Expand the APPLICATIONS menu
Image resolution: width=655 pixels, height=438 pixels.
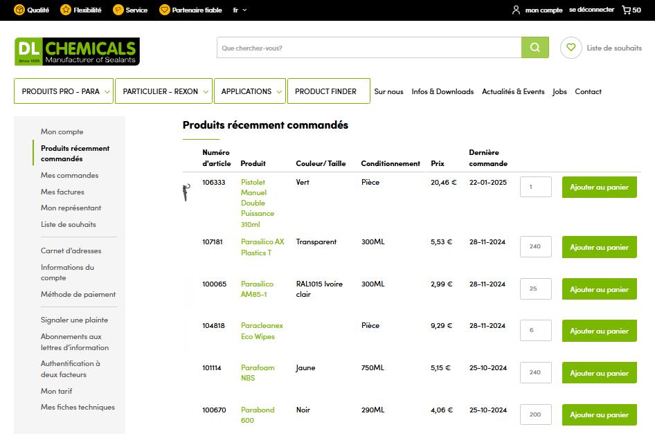pyautogui.click(x=250, y=91)
